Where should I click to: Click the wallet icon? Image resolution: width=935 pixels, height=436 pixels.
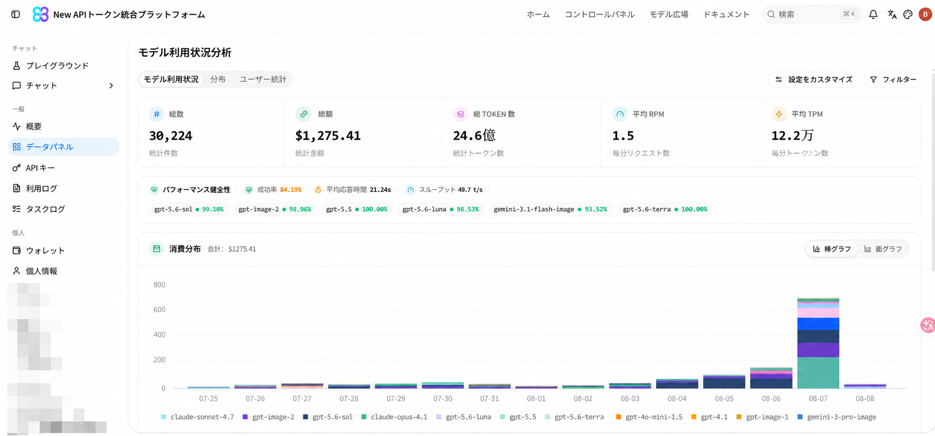[x=16, y=251]
